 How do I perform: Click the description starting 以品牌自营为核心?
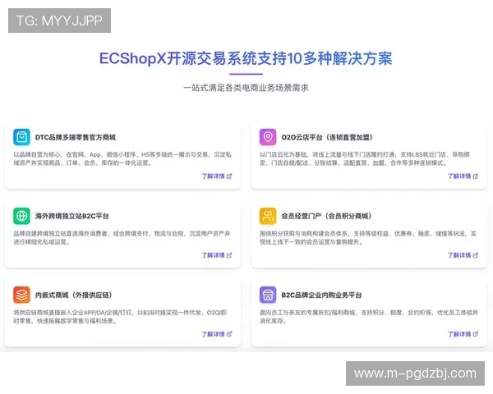point(122,158)
